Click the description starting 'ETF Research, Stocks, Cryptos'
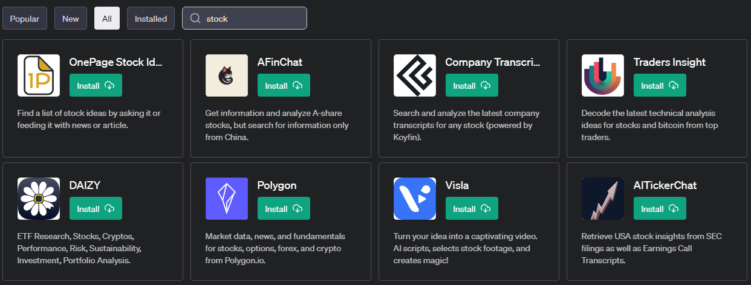 79,249
